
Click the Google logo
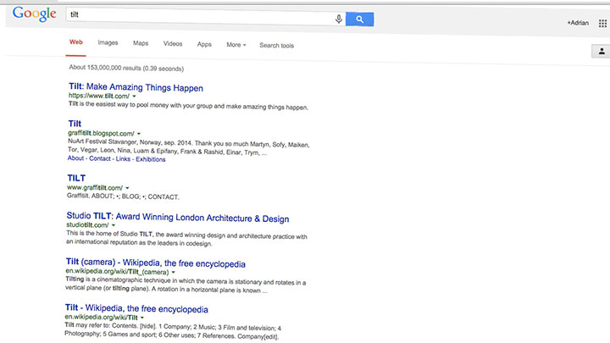pos(35,14)
